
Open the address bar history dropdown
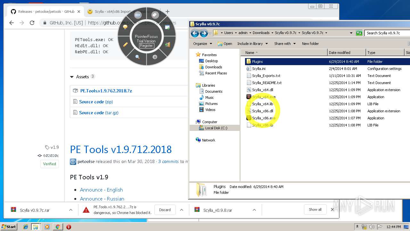tap(351, 33)
